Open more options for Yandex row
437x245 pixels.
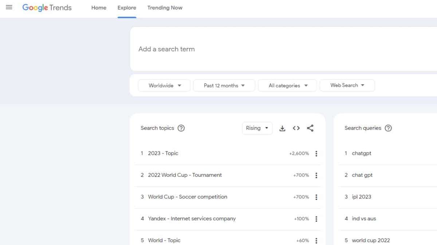pos(316,219)
